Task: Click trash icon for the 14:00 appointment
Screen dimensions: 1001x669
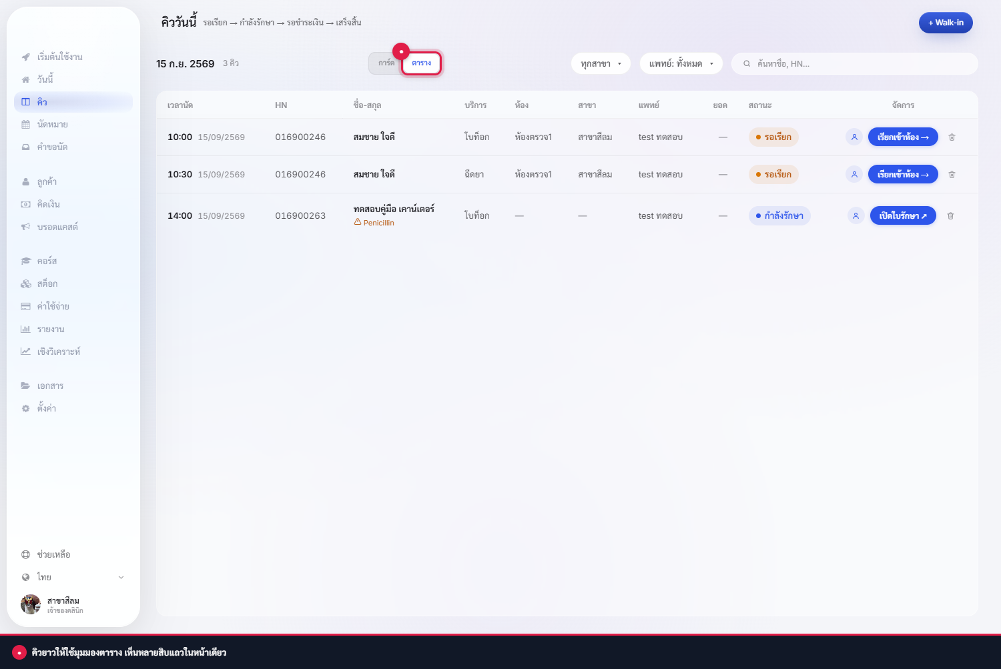Action: click(x=950, y=216)
